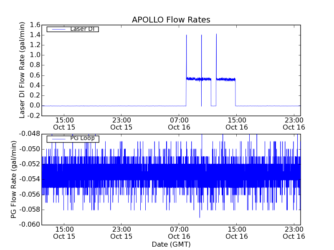Viewport: 334px width, 250px height.
Task: Click the PG Flow Rate y-axis label
Action: click(x=13, y=180)
